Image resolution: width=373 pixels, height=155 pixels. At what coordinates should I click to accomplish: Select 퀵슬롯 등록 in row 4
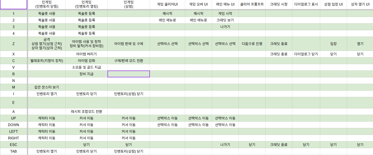coord(86,33)
